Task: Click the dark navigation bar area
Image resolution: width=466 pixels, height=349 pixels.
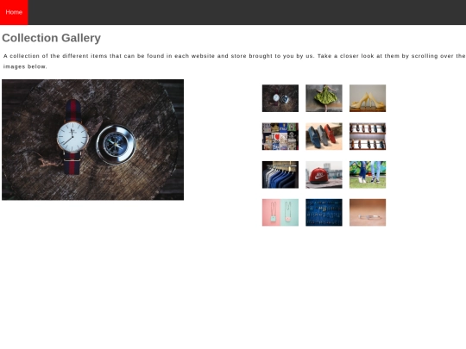Action: [x=247, y=12]
